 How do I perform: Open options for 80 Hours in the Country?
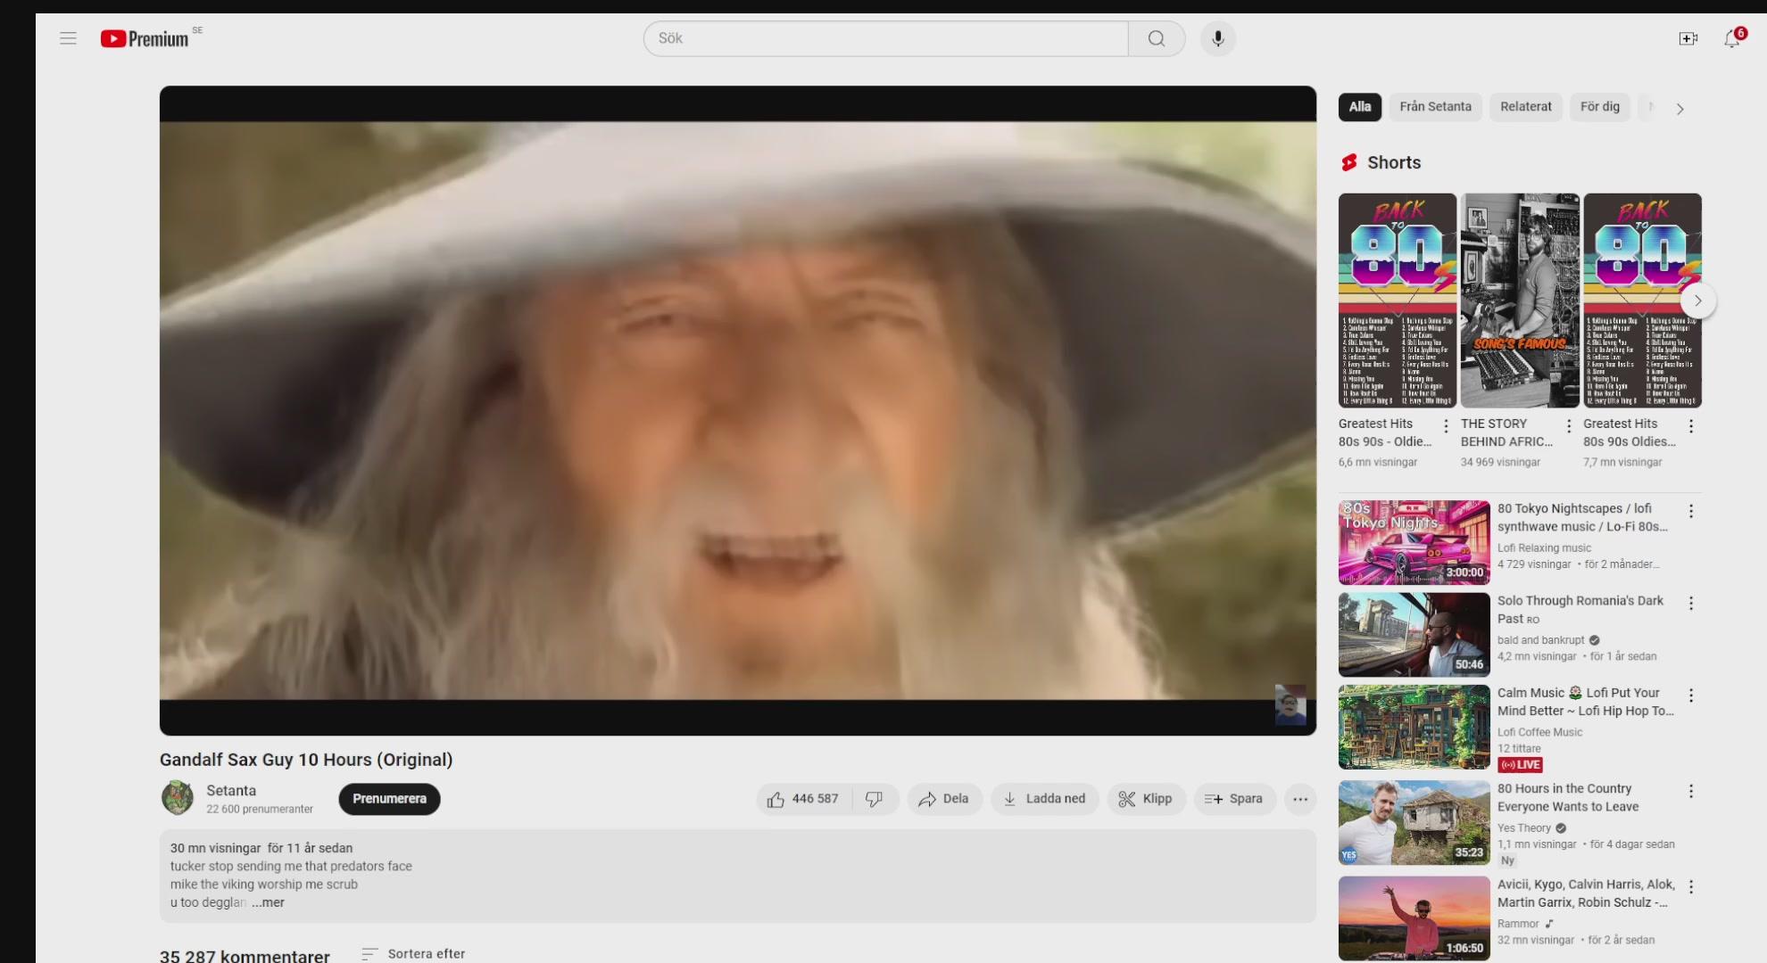(1691, 792)
